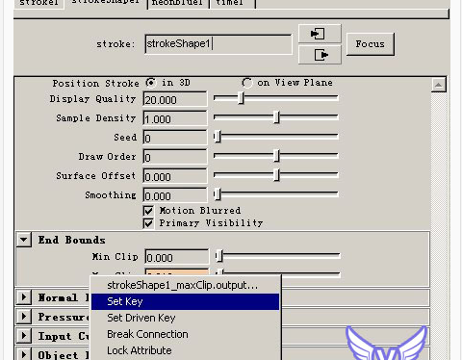Choose Set Key from context menu
The height and width of the screenshot is (360, 462).
pyautogui.click(x=186, y=301)
